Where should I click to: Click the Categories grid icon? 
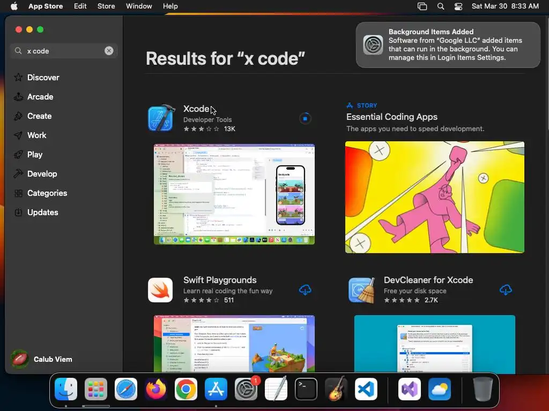[18, 193]
